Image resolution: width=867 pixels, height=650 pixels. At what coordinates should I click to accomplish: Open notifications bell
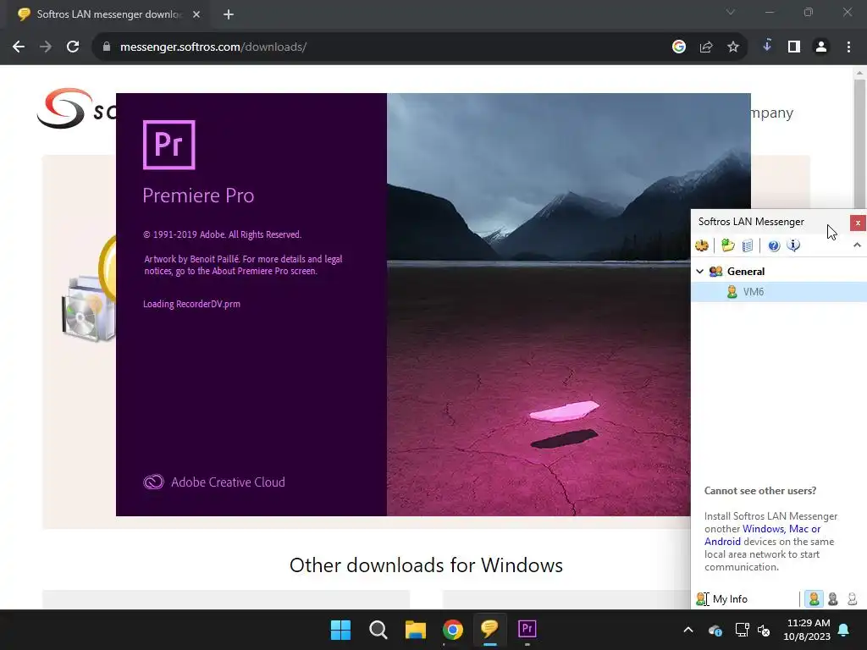(x=844, y=630)
